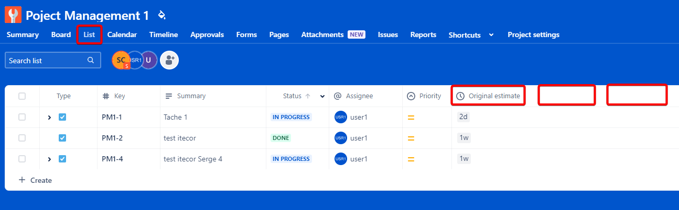
Task: Click summary 'test itecor Serge 4'
Action: tap(193, 159)
